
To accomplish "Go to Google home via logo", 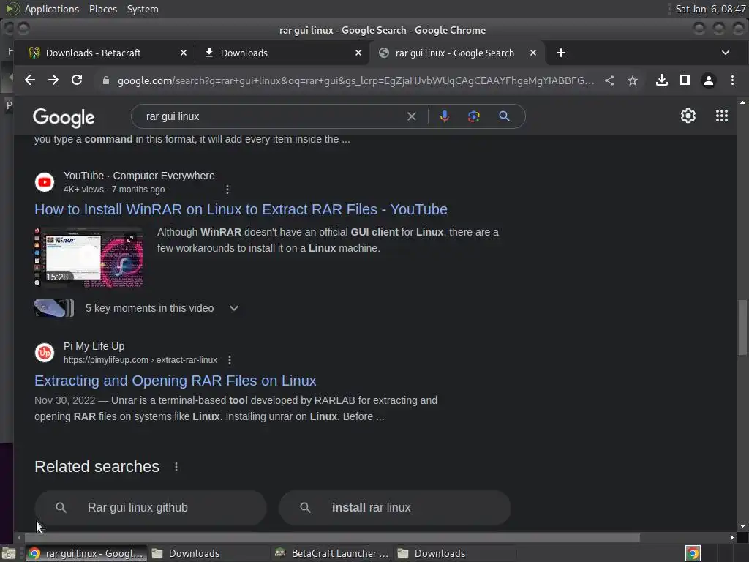I will click(x=64, y=117).
